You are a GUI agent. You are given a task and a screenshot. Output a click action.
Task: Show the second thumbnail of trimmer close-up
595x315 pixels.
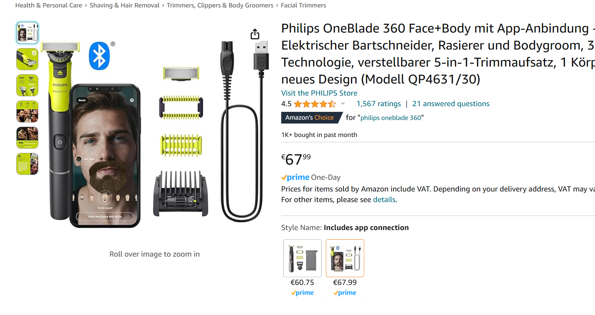(27, 59)
